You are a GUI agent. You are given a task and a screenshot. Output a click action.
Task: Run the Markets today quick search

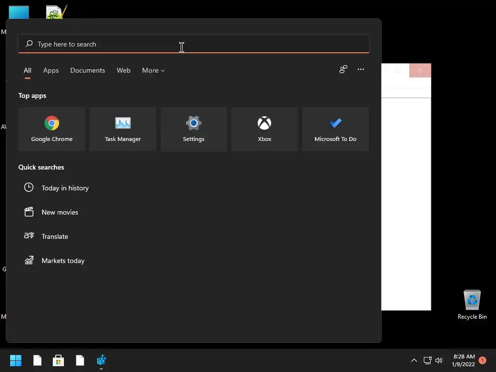[x=63, y=261]
